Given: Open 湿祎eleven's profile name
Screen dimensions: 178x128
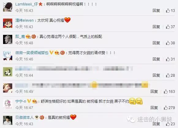Looking at the screenshot, I should click(25, 20).
